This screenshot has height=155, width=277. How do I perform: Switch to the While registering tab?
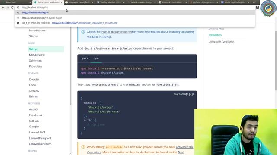click(x=235, y=3)
